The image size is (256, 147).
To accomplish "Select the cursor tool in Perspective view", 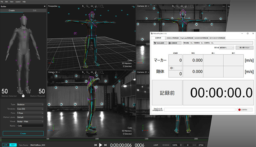I will coord(83,6).
